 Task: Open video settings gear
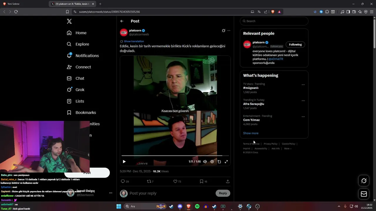(x=212, y=161)
